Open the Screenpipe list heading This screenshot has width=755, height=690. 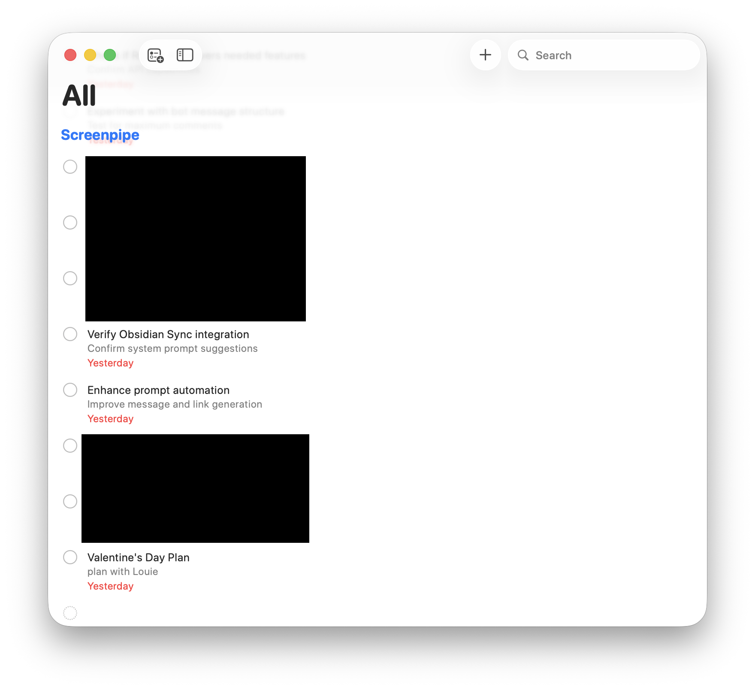[100, 135]
